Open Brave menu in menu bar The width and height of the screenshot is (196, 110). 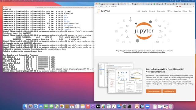coord(6,1)
